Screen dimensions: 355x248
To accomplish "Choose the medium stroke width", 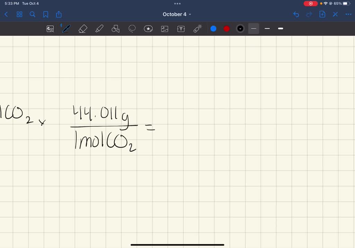I will 267,29.
